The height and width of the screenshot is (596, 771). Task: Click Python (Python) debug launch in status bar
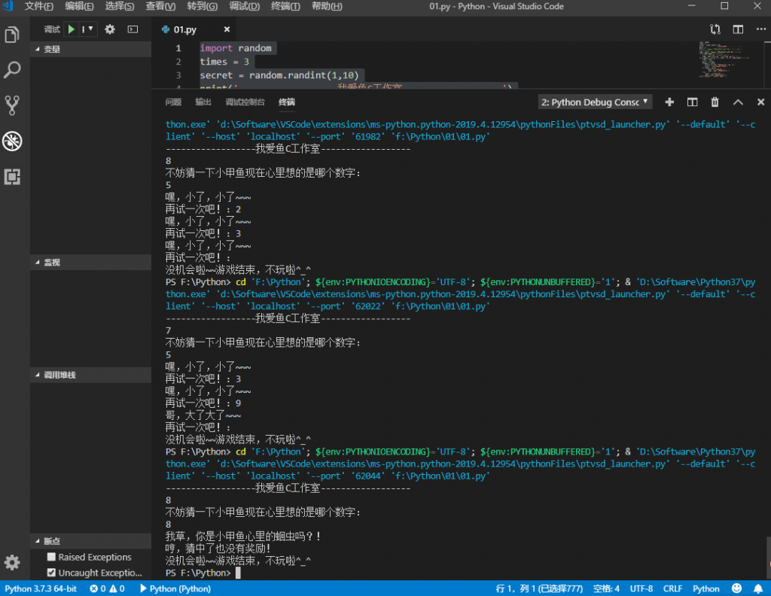pos(175,588)
